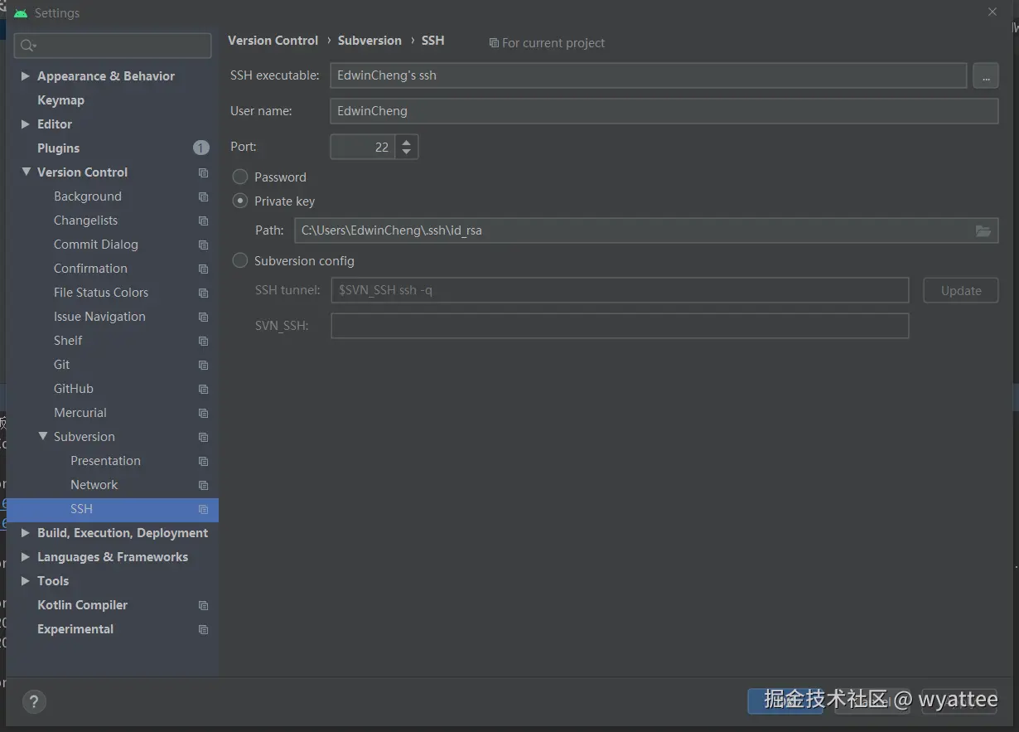Click the Update button for SSH tunnel
Screen dimensions: 1019x732
(x=961, y=290)
